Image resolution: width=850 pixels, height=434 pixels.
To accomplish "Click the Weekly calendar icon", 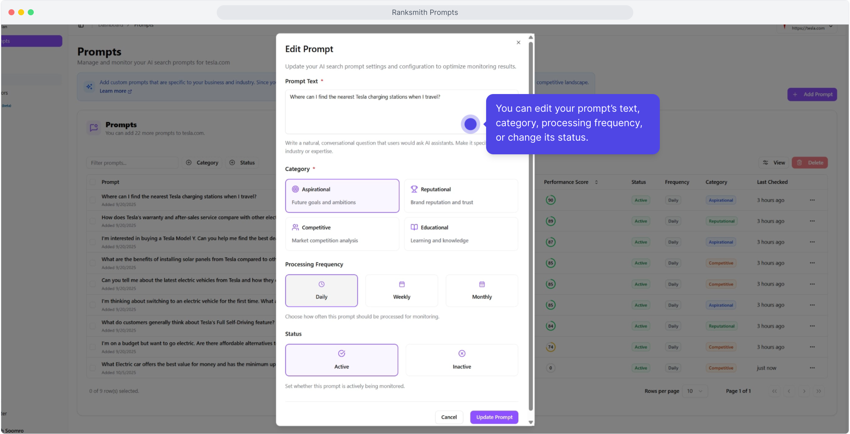I will [402, 285].
